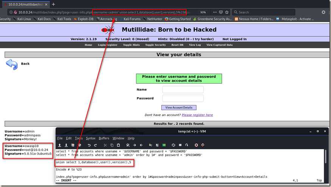The image size is (331, 187).
Task: Click the View Log link
Action: pyautogui.click(x=195, y=45)
